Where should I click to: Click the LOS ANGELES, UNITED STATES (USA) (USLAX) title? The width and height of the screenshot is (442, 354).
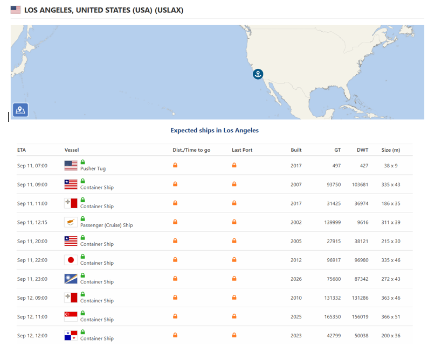103,10
